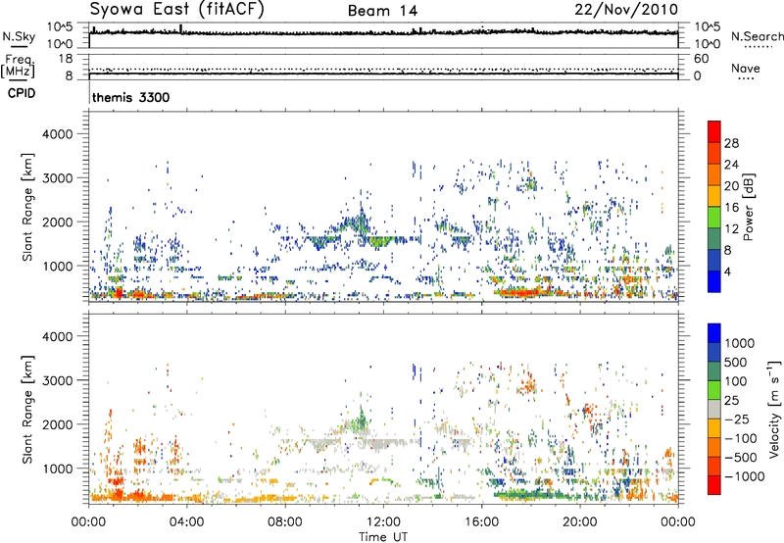
Task: Select the '16' power colorbar label
Action: [x=731, y=208]
